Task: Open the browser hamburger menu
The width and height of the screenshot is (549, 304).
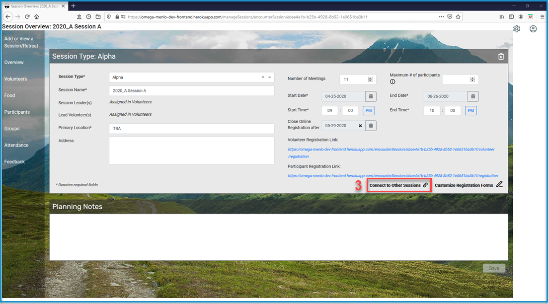Action: pyautogui.click(x=543, y=16)
